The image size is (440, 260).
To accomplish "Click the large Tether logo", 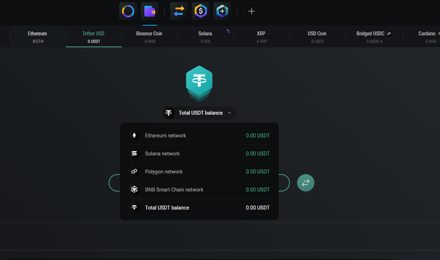I will coord(199,81).
